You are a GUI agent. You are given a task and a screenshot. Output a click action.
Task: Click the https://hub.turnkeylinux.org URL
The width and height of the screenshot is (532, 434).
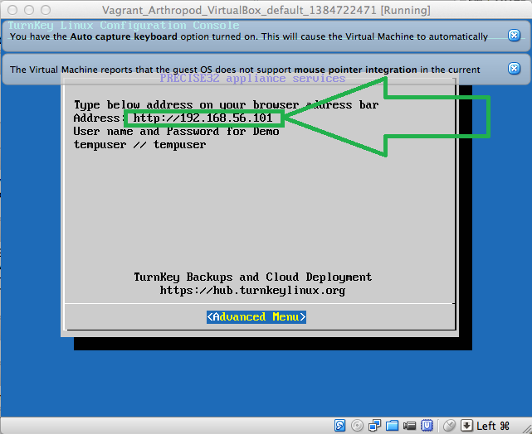click(252, 291)
